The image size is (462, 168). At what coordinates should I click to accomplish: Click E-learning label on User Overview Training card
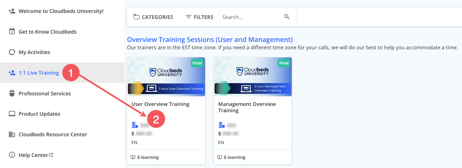click(x=148, y=157)
